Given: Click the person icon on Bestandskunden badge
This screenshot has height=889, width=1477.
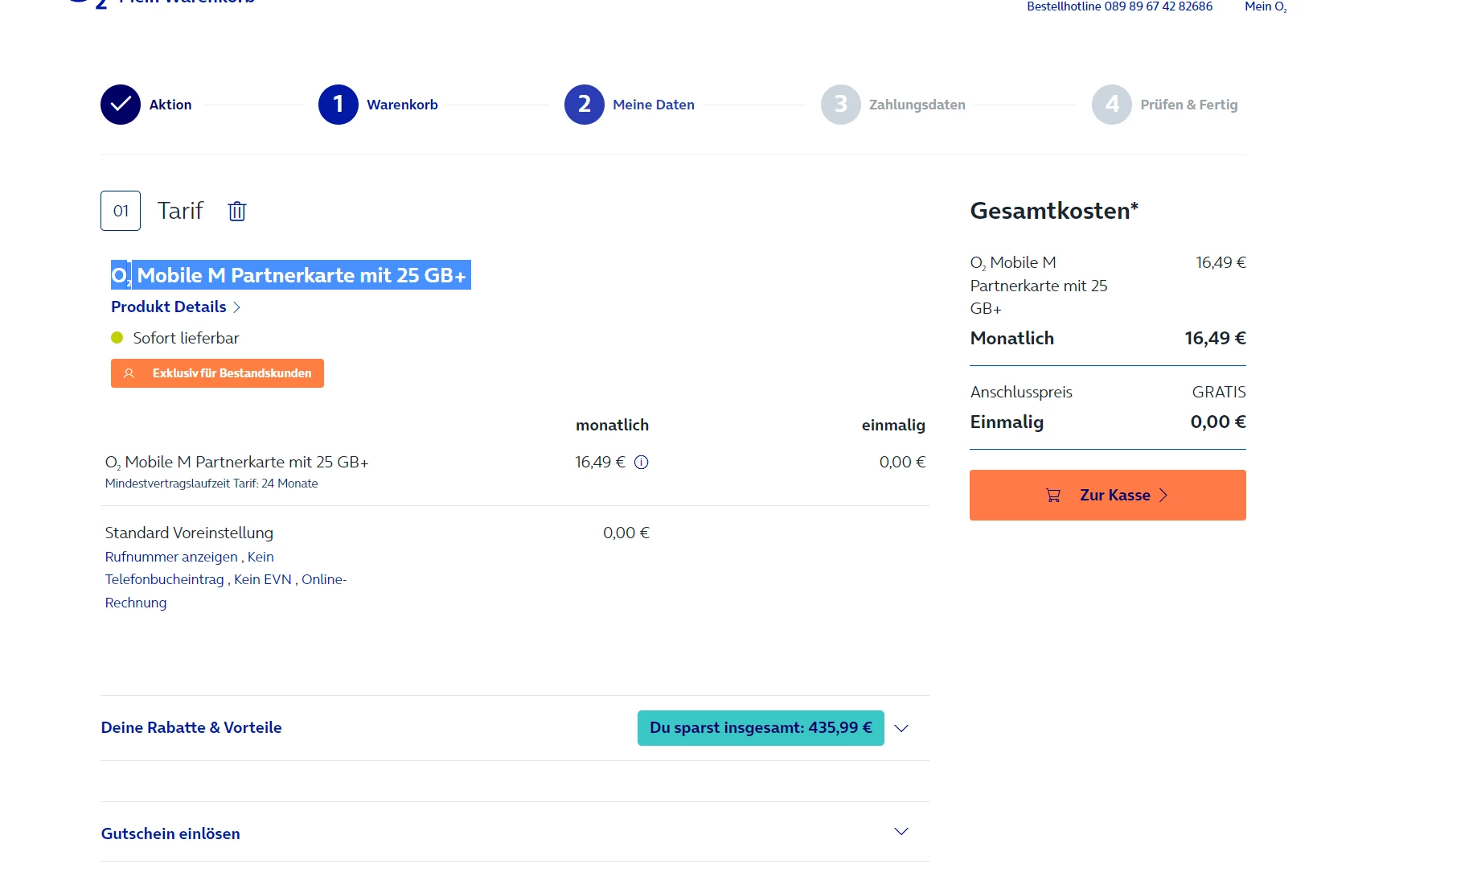Looking at the screenshot, I should pyautogui.click(x=129, y=373).
